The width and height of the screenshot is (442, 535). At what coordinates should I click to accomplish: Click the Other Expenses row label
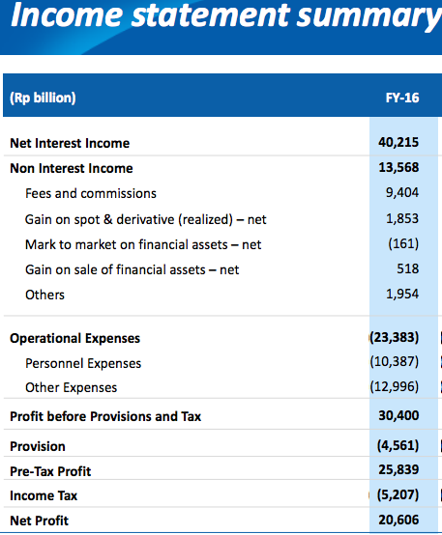pos(72,387)
